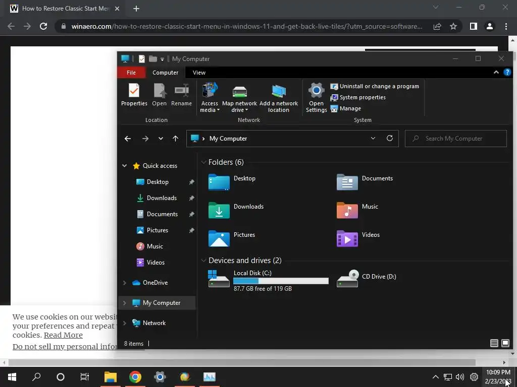
Task: Go forward in File Explorer
Action: click(x=145, y=139)
